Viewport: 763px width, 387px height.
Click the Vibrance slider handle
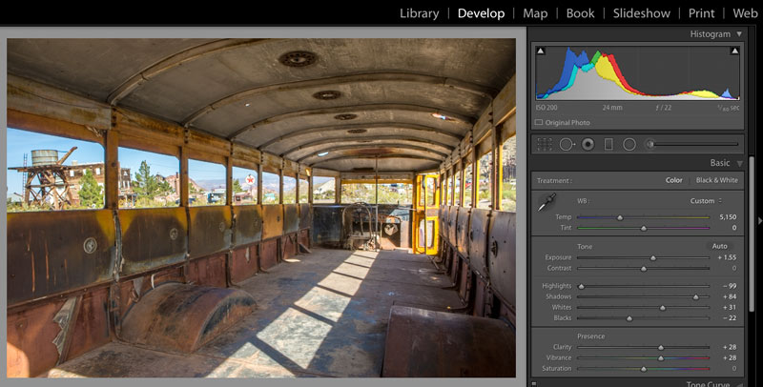pyautogui.click(x=661, y=358)
